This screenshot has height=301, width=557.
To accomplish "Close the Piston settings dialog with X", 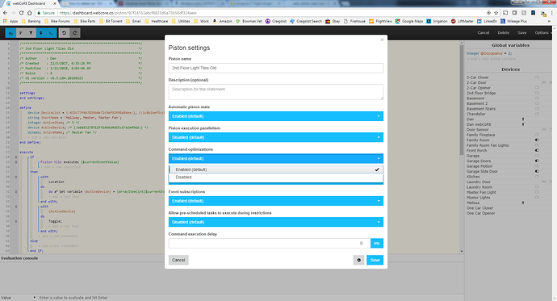I will [x=382, y=40].
